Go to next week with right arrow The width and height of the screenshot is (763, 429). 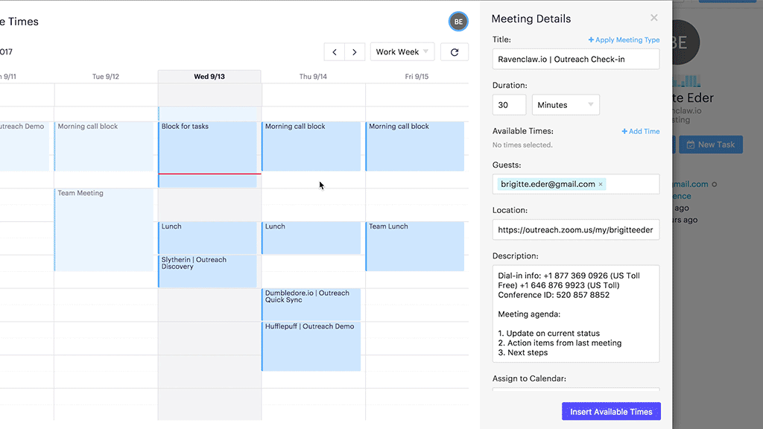click(x=355, y=52)
